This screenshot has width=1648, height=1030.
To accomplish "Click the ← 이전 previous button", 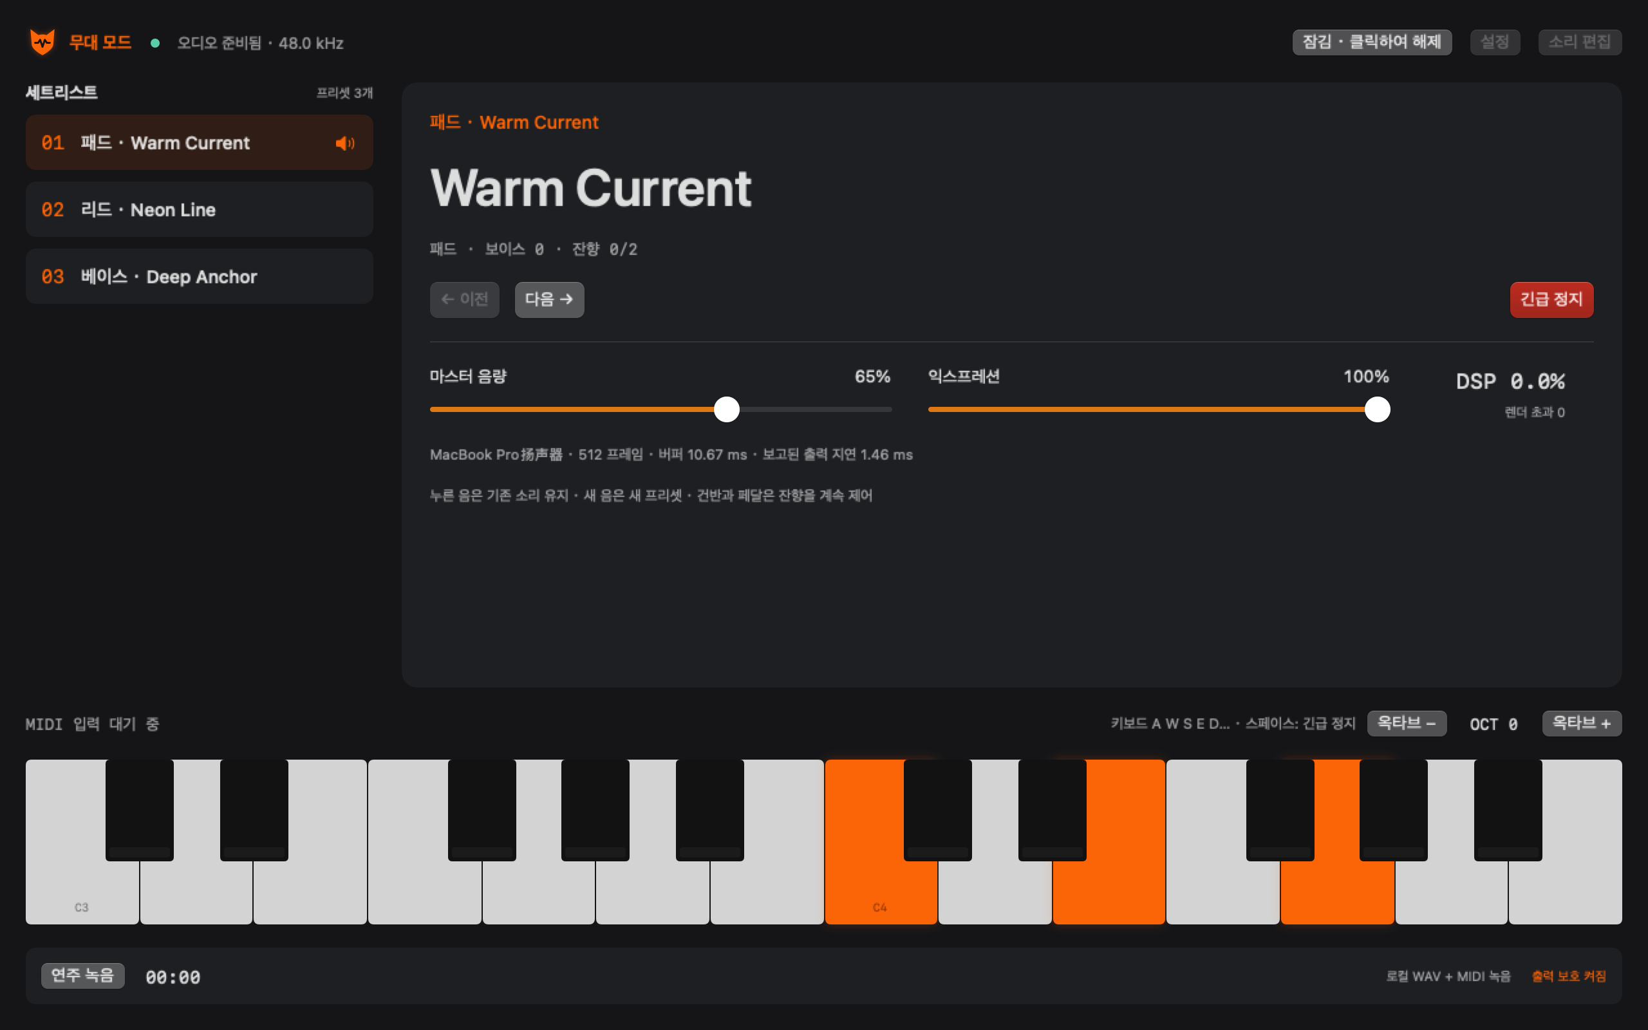I will click(464, 299).
